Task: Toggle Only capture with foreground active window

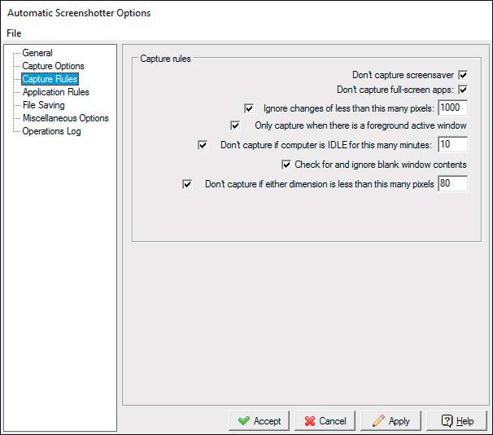Action: (x=235, y=125)
